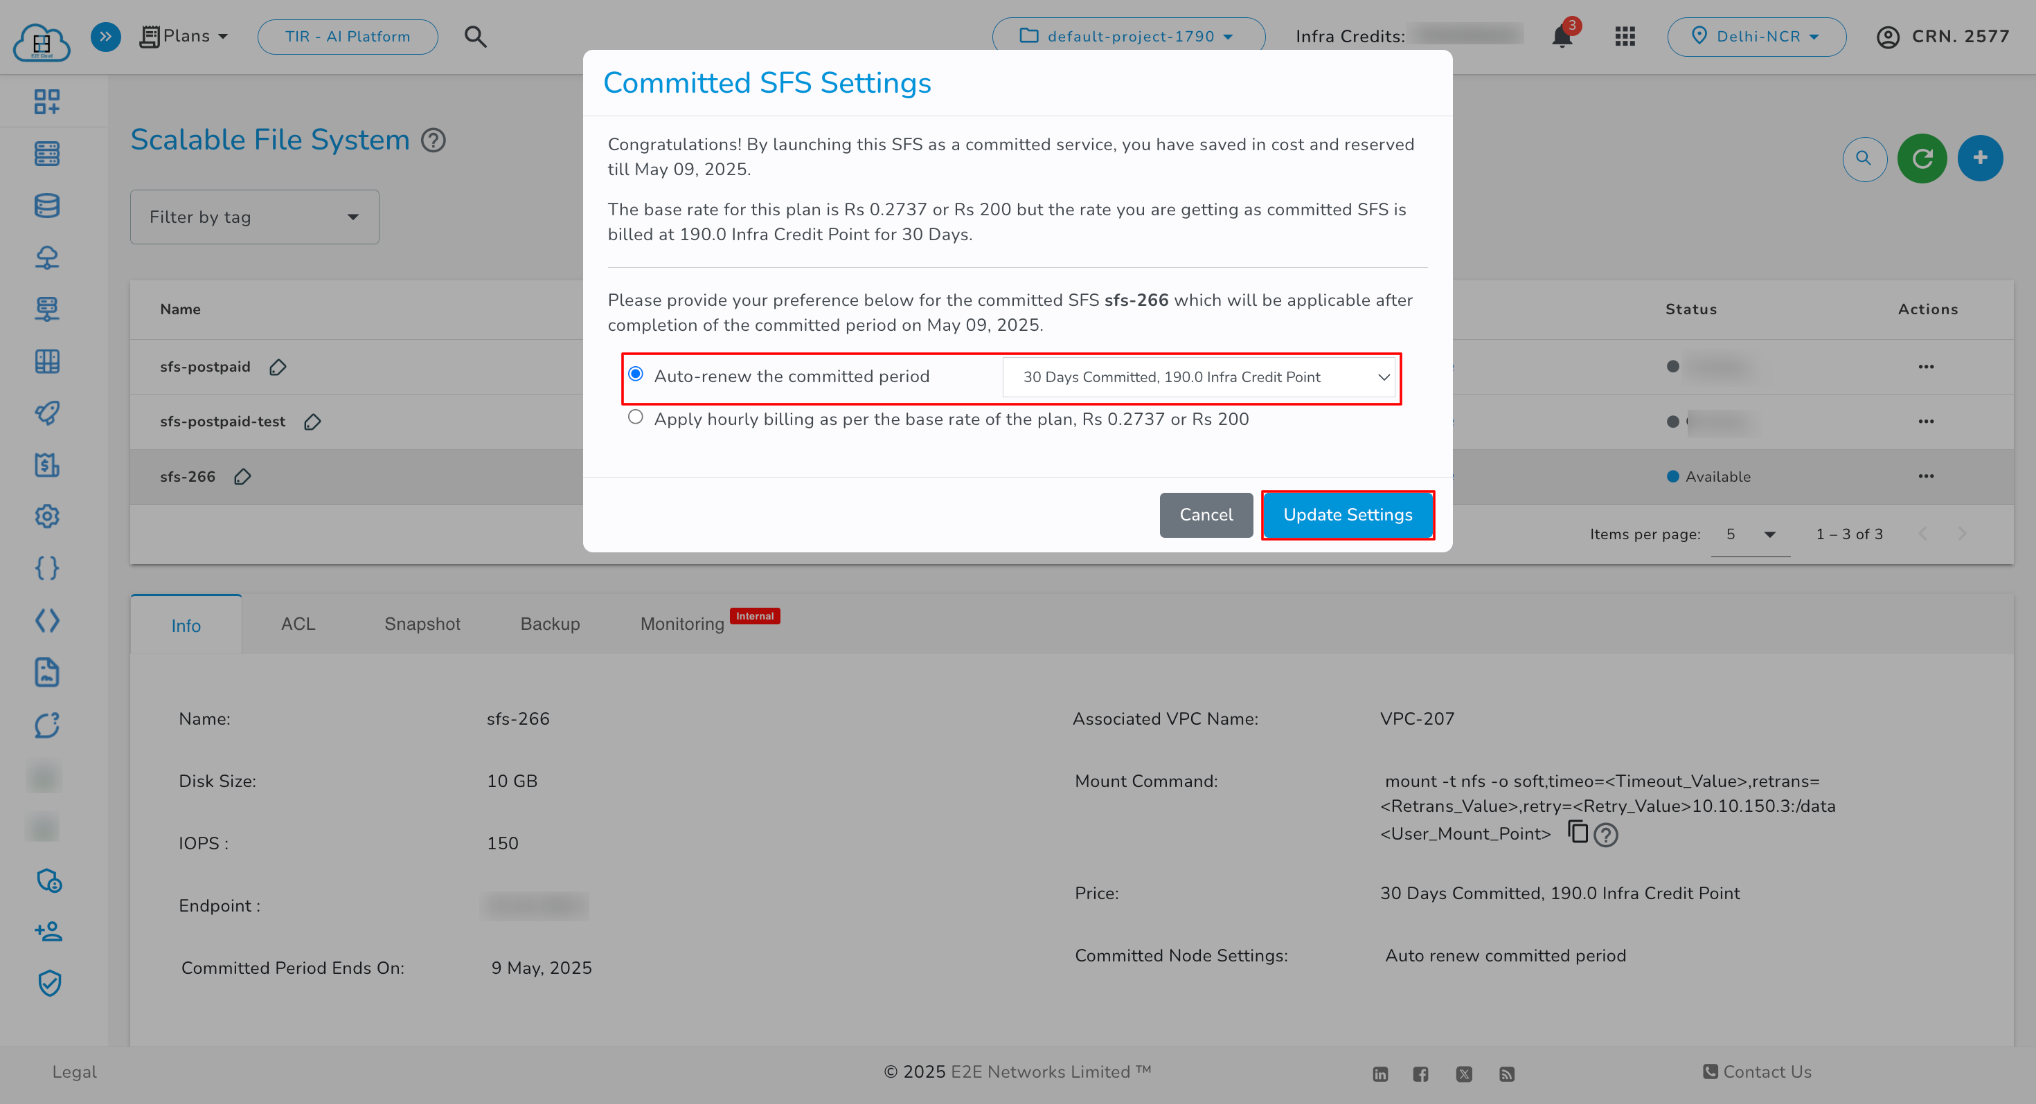Open Contact Us in the footer
2036x1104 pixels.
click(1757, 1071)
